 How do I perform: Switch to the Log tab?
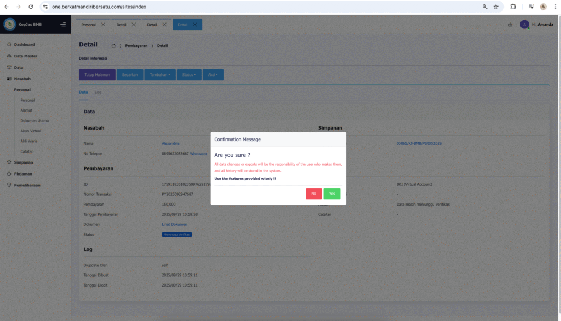pyautogui.click(x=98, y=92)
